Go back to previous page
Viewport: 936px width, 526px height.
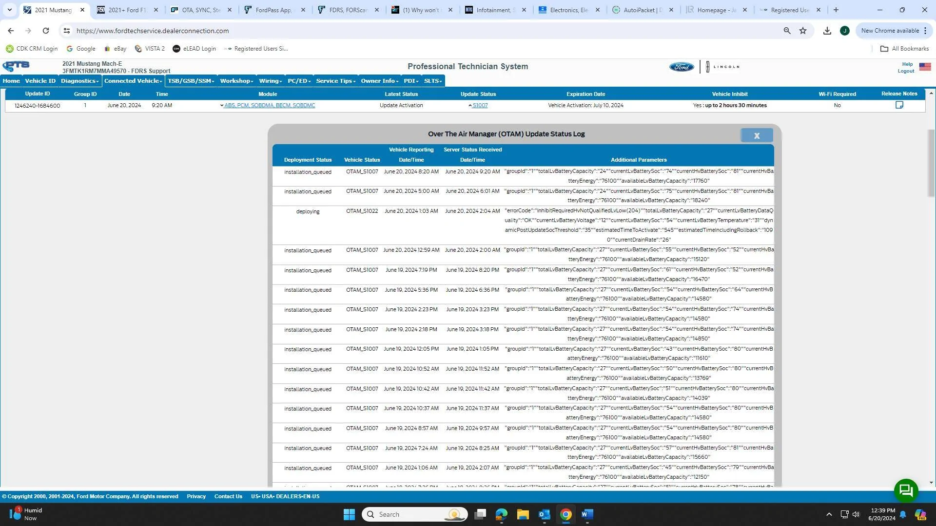[11, 31]
